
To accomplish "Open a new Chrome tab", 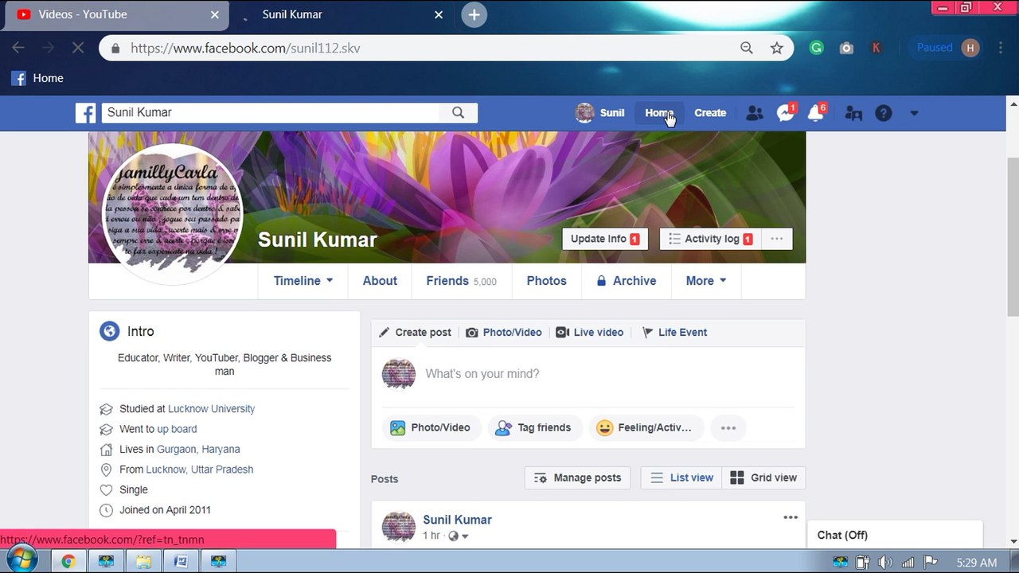I will point(474,14).
